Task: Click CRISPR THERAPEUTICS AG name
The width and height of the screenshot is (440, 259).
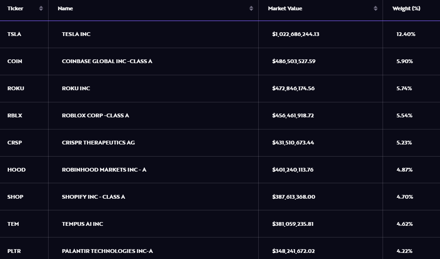Action: pos(98,143)
